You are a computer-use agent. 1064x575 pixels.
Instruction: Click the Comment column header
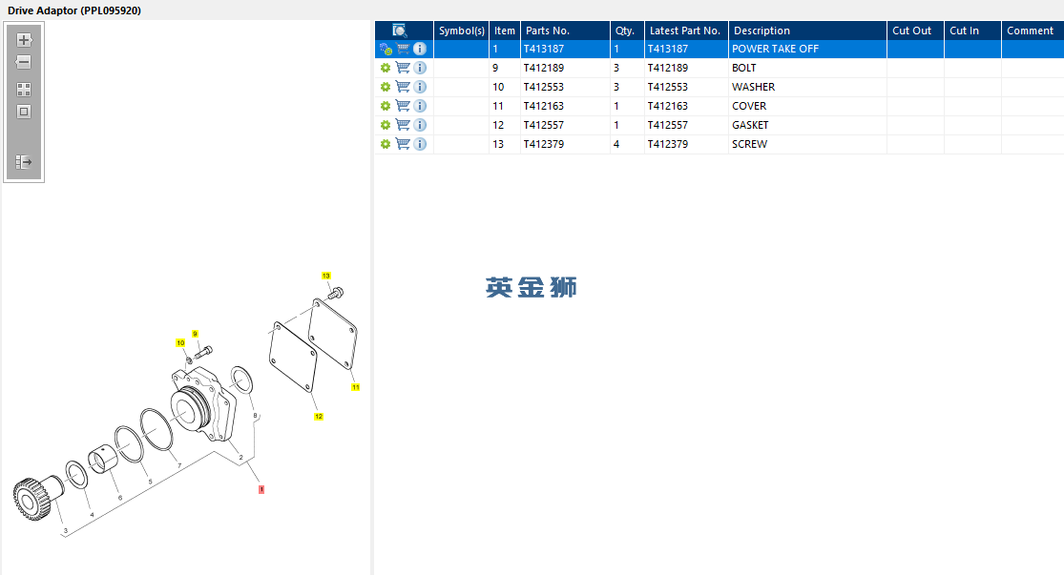tap(1033, 31)
